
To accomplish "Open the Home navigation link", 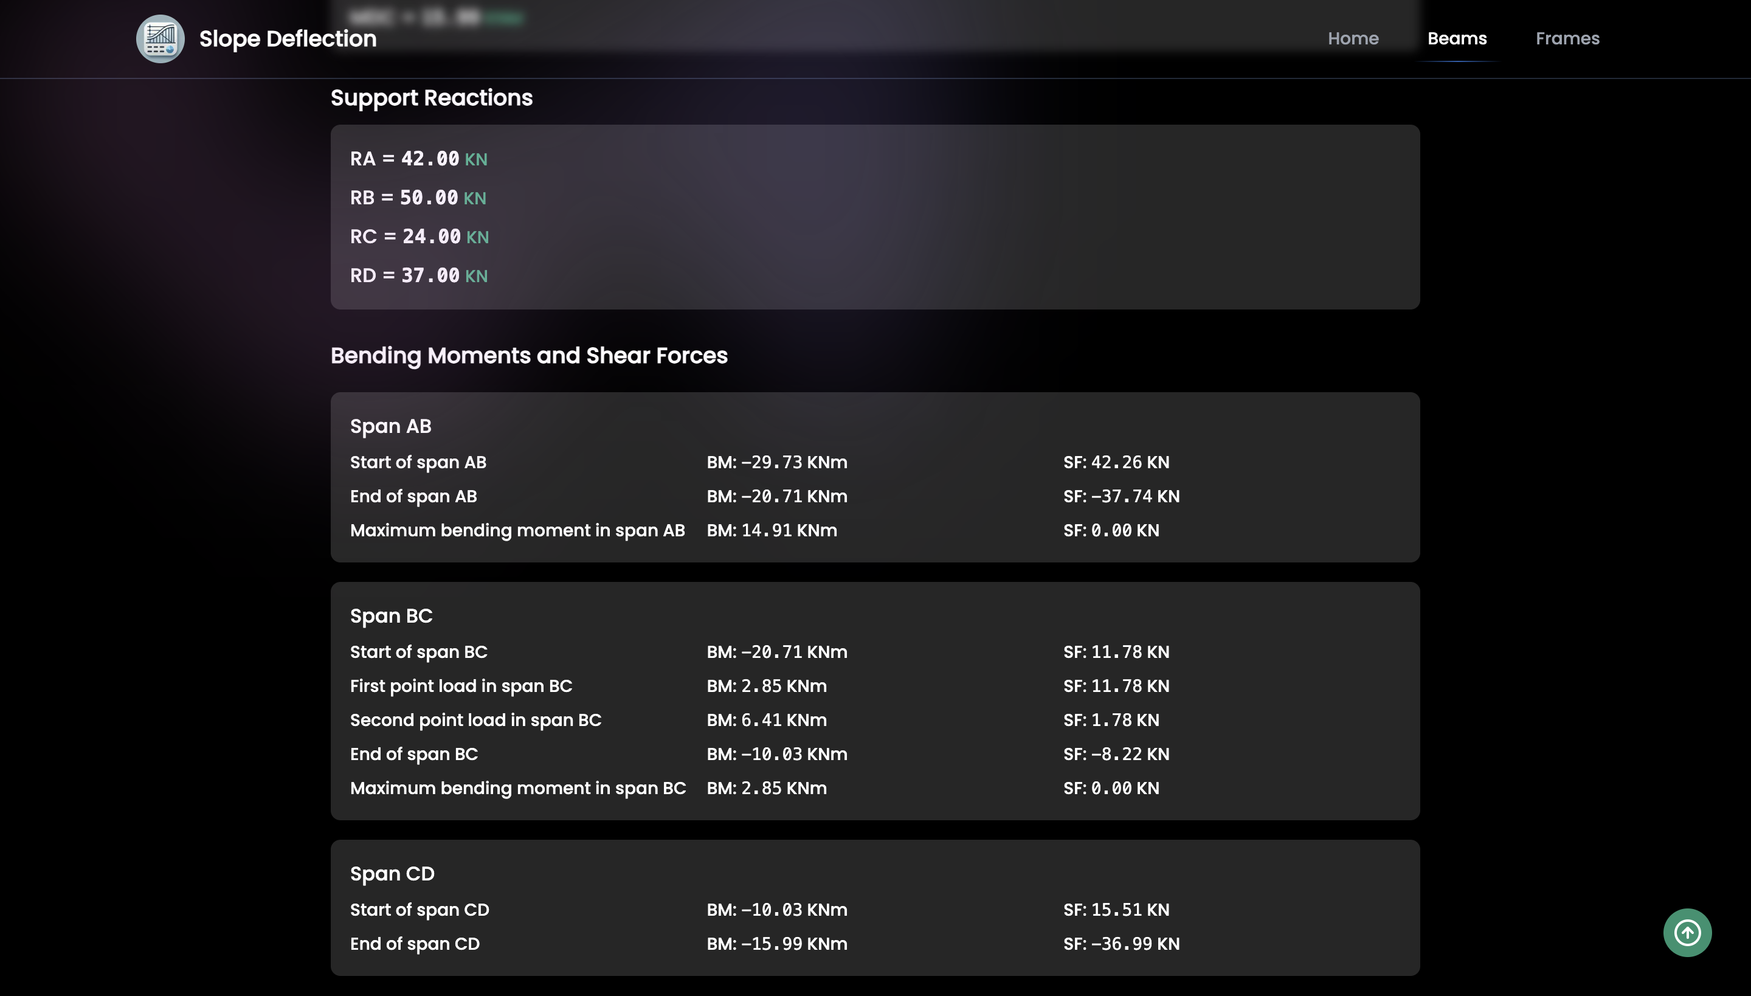I will click(1352, 39).
